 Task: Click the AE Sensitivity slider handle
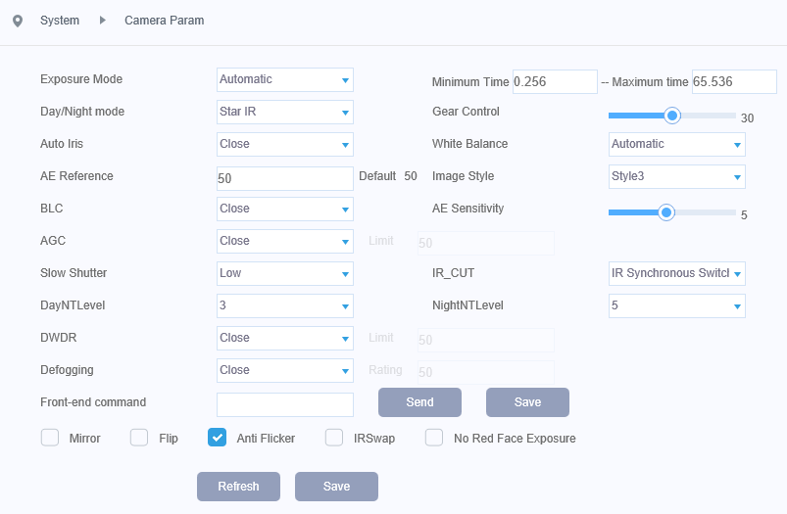[x=666, y=212]
